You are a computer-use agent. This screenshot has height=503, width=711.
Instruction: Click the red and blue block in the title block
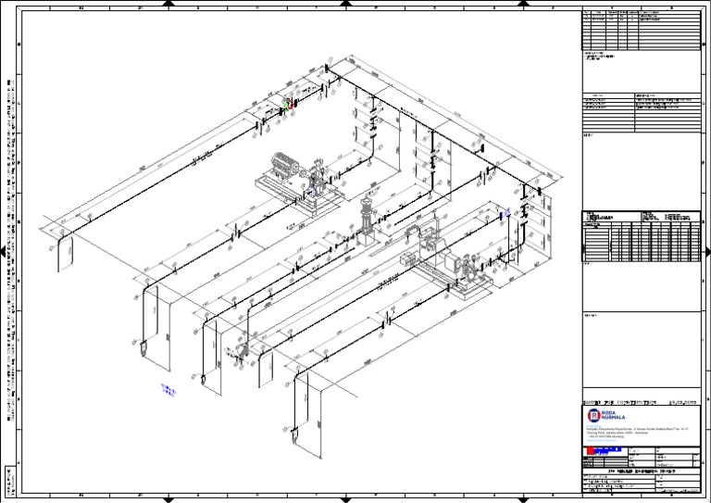[604, 451]
